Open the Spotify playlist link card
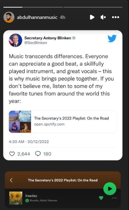Screen dimensions: 129x210 [x=63, y=122]
